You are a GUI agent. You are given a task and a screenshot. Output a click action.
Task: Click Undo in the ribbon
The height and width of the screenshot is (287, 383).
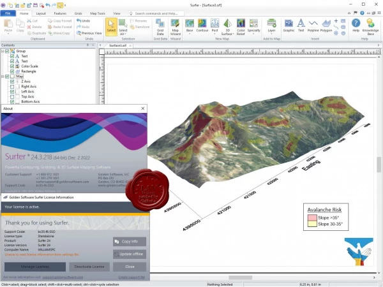(83, 21)
